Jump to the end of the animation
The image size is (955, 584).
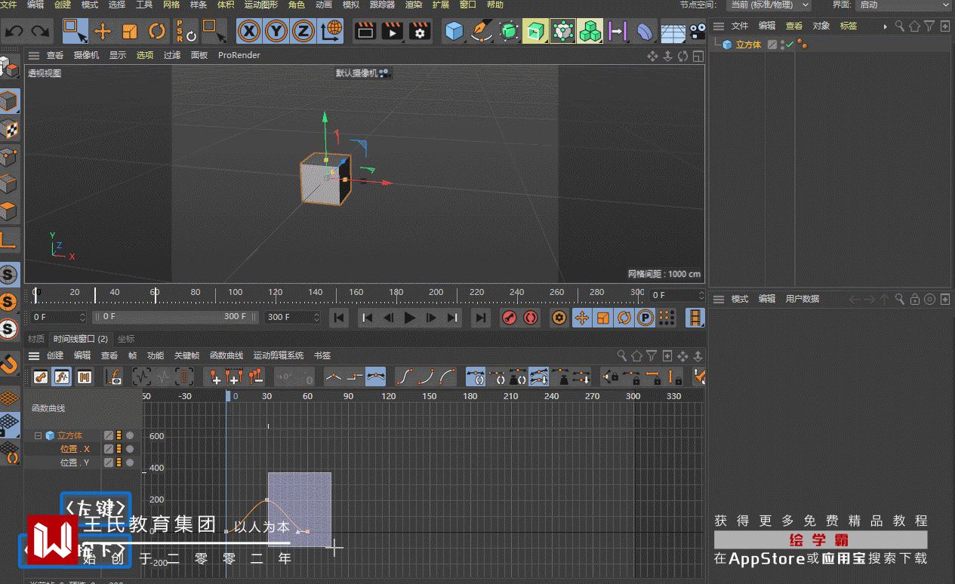coord(480,318)
